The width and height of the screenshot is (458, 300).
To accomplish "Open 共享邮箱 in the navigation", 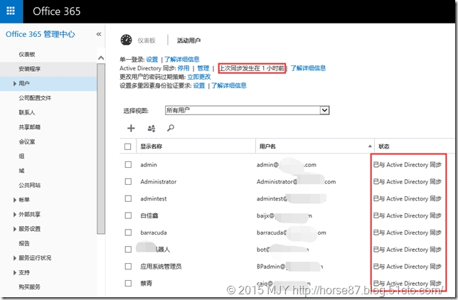I will (29, 127).
